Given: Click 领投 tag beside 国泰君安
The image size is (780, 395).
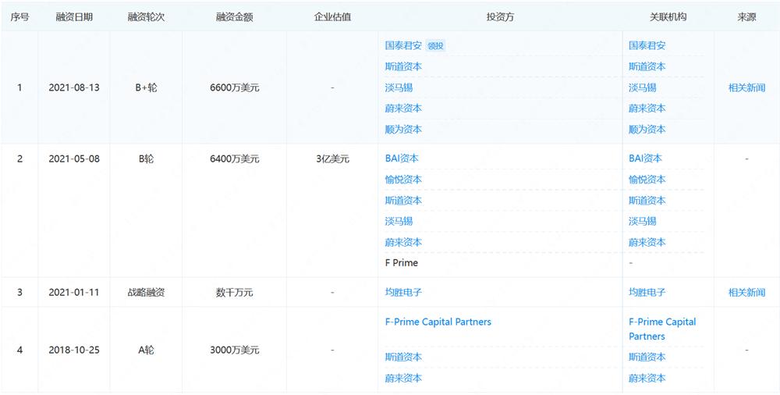Looking at the screenshot, I should coord(436,46).
